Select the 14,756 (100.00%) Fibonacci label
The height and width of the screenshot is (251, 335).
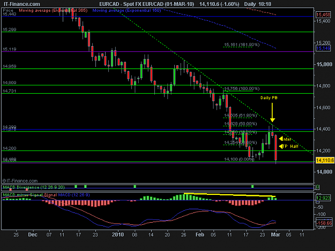(x=241, y=88)
